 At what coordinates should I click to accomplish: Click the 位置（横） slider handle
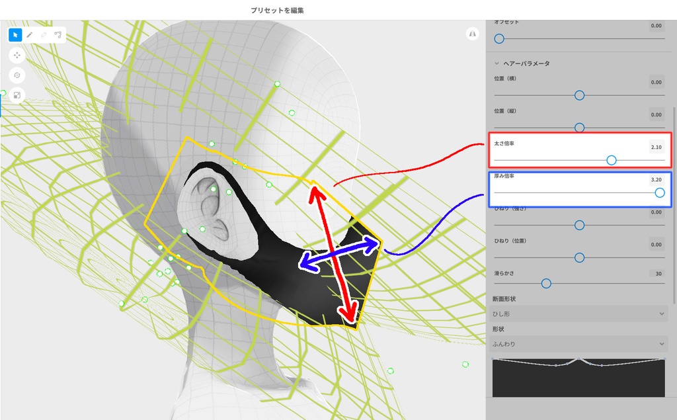click(x=579, y=95)
